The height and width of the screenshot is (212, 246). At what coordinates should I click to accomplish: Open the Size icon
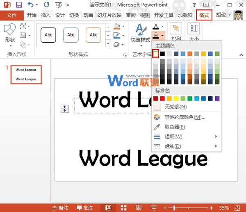(194, 28)
